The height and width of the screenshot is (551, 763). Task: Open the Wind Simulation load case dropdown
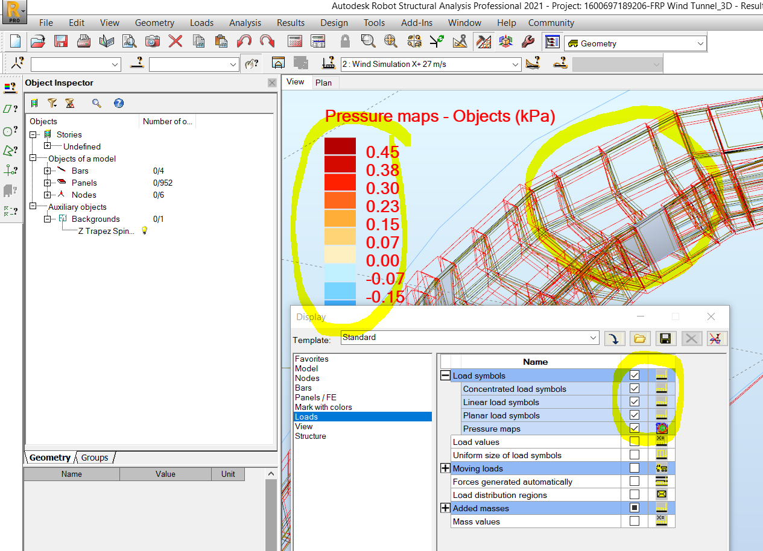[515, 65]
